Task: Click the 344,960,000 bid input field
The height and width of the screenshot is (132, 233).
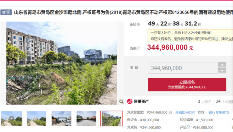Action: point(183,68)
